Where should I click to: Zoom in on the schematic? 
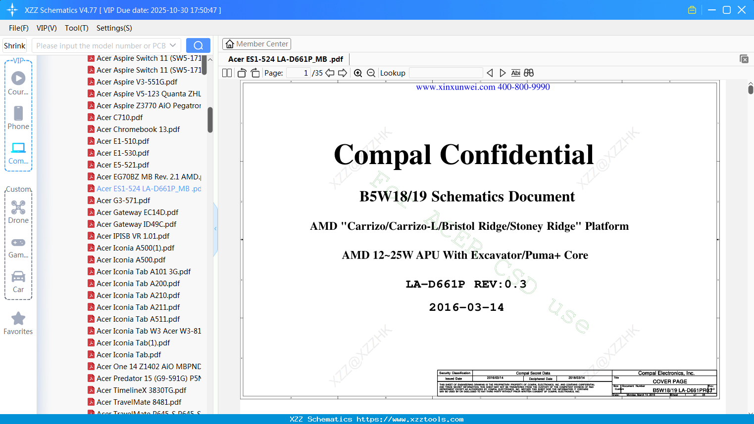(x=358, y=73)
